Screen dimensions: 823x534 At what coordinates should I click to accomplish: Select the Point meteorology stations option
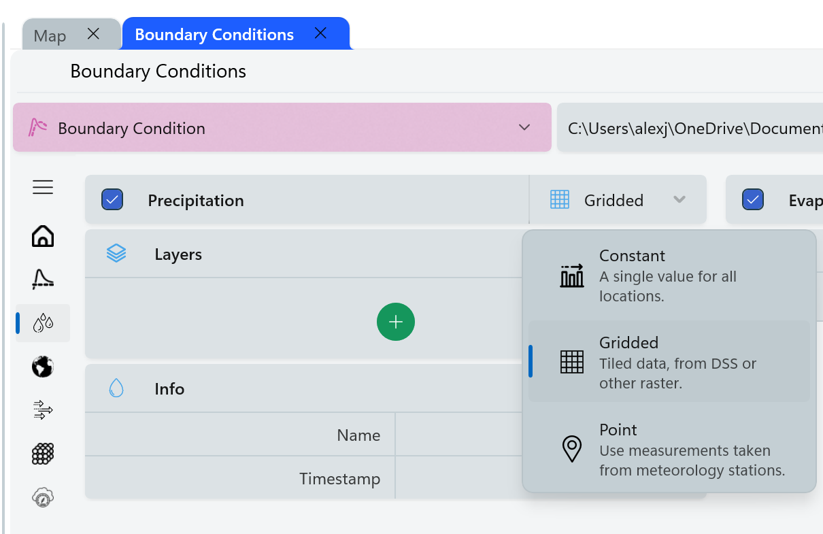point(669,449)
